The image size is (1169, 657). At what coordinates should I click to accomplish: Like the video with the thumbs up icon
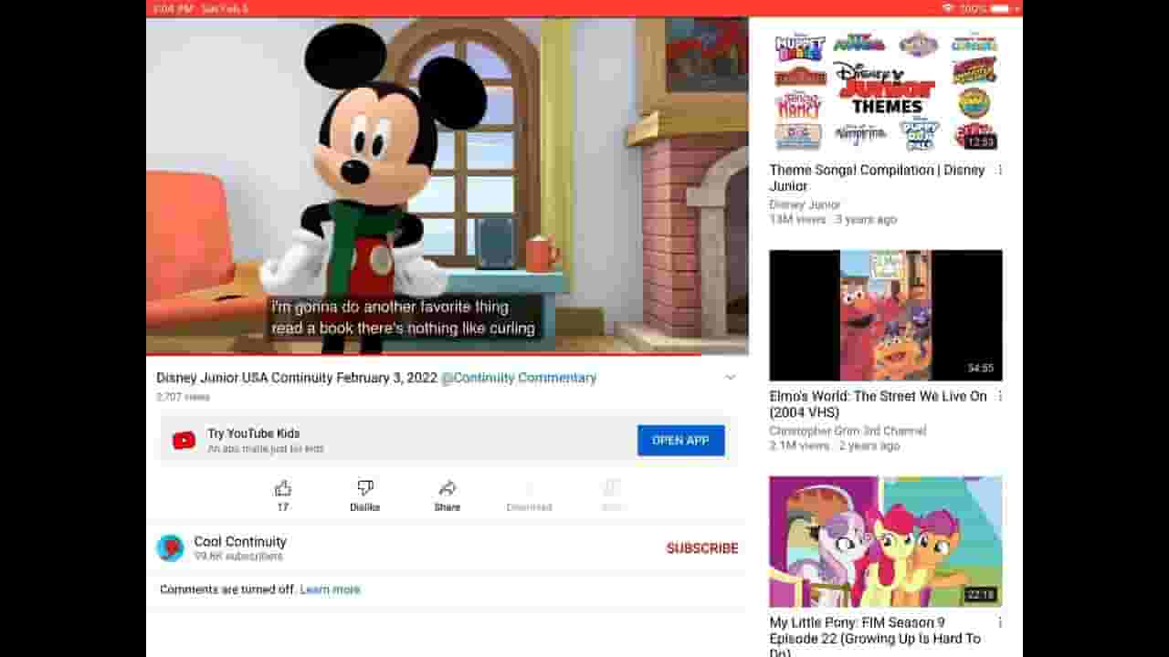[283, 488]
